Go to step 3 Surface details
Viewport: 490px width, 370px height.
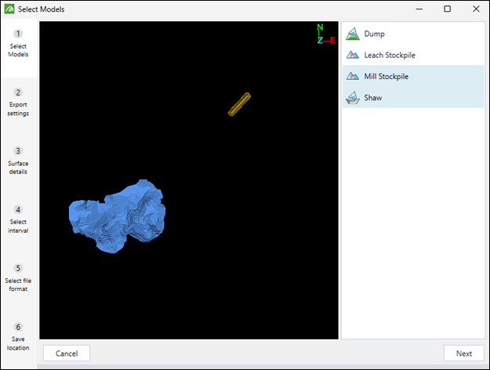pyautogui.click(x=18, y=161)
